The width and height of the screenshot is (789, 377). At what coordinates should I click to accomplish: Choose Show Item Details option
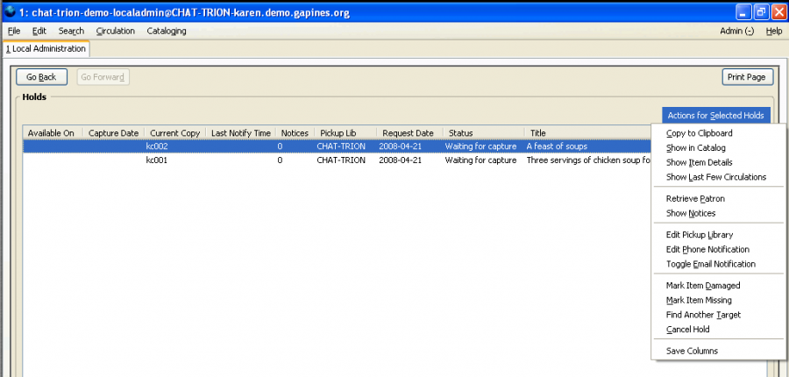pyautogui.click(x=699, y=162)
